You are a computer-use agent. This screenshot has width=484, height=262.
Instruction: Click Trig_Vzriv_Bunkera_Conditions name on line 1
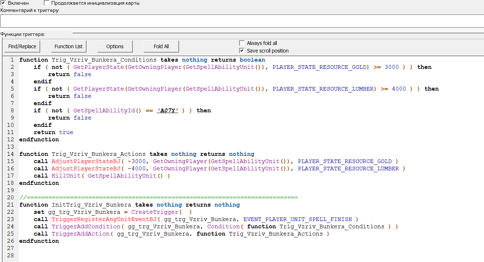(x=104, y=60)
